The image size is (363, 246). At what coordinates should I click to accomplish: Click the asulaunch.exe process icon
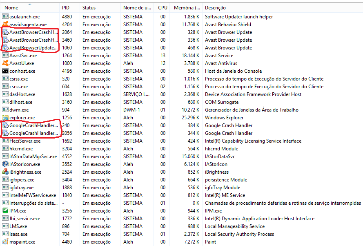5,16
